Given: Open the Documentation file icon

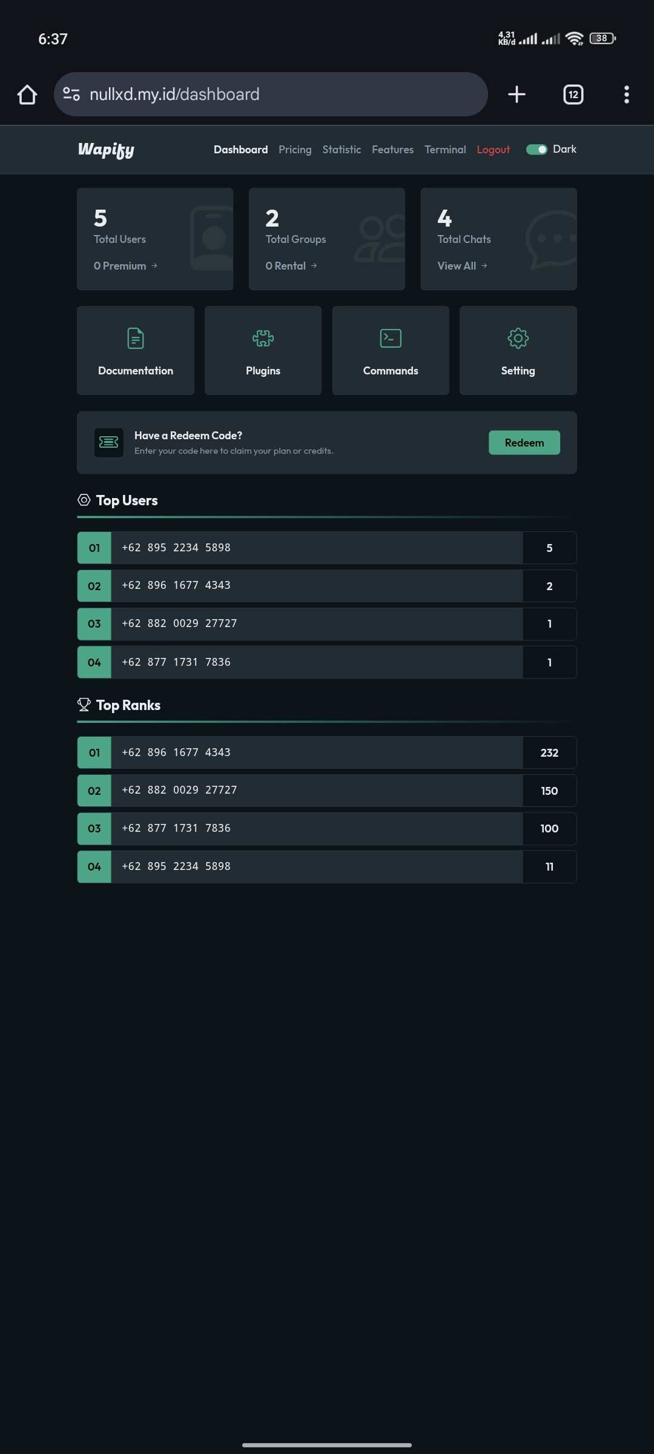Looking at the screenshot, I should pos(135,339).
